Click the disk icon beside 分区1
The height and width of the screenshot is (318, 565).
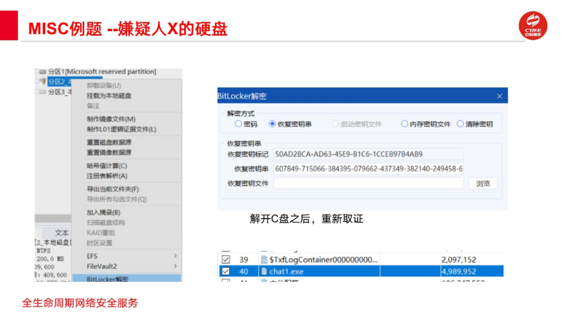tap(42, 72)
